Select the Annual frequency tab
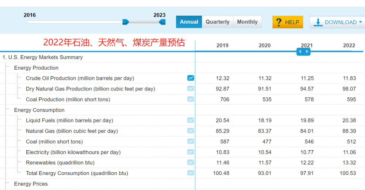This screenshot has height=190, width=365. (x=189, y=22)
